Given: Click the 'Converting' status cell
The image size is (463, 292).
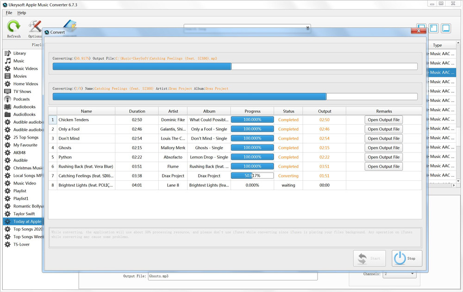Looking at the screenshot, I should tap(288, 176).
